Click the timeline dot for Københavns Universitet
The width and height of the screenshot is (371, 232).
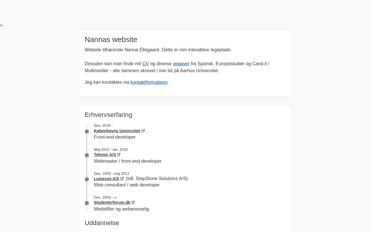[x=87, y=132]
